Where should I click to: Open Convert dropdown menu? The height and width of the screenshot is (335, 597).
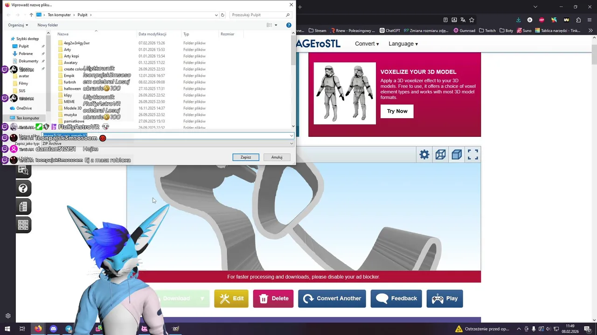367,44
